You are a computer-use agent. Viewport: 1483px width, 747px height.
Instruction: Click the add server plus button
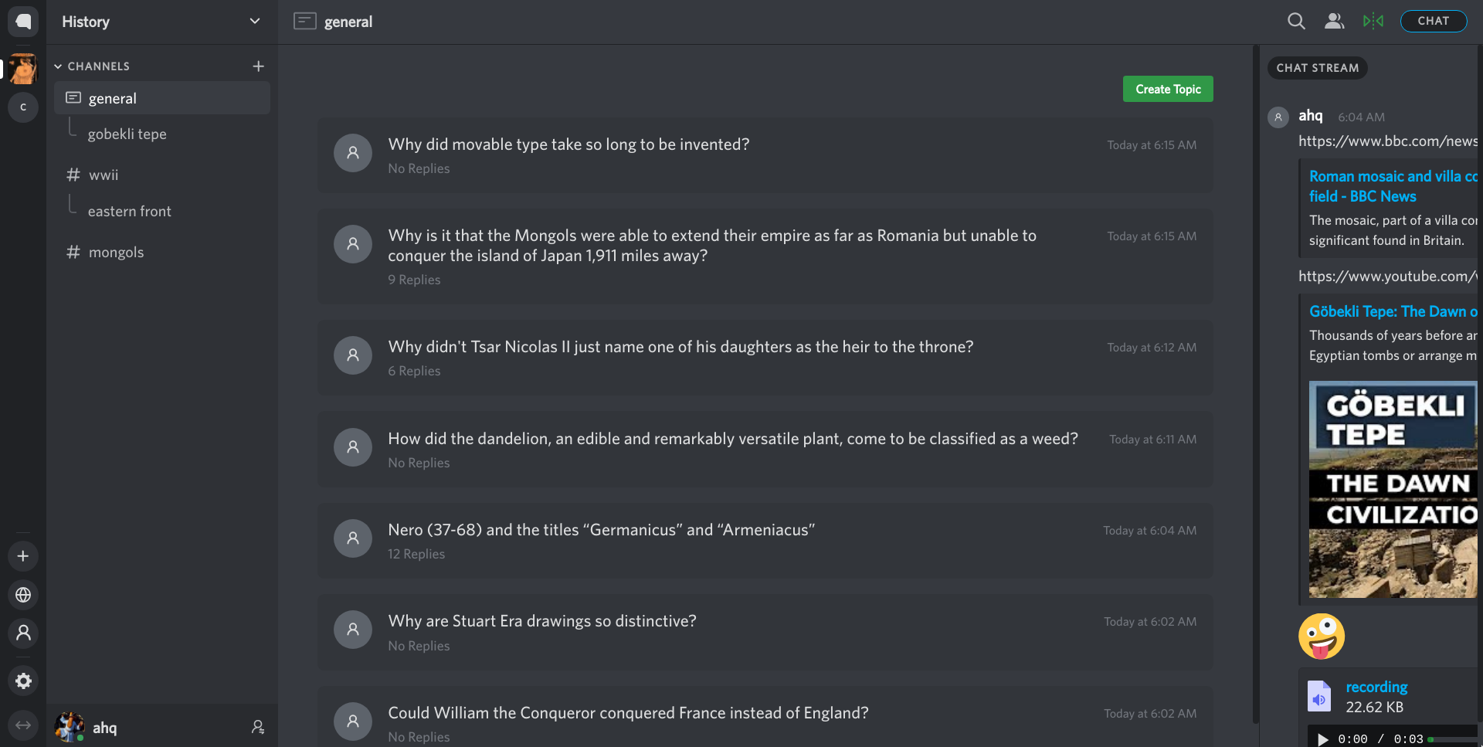point(23,556)
